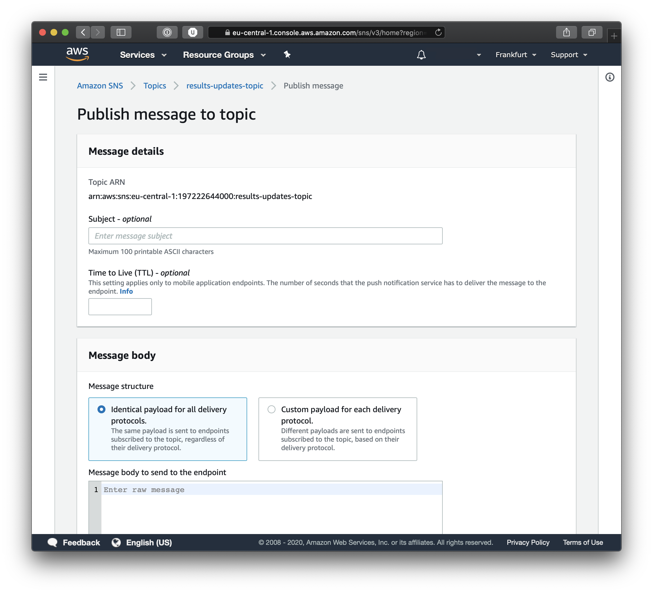
Task: Select Identical payload for all delivery protocols
Action: tap(102, 409)
